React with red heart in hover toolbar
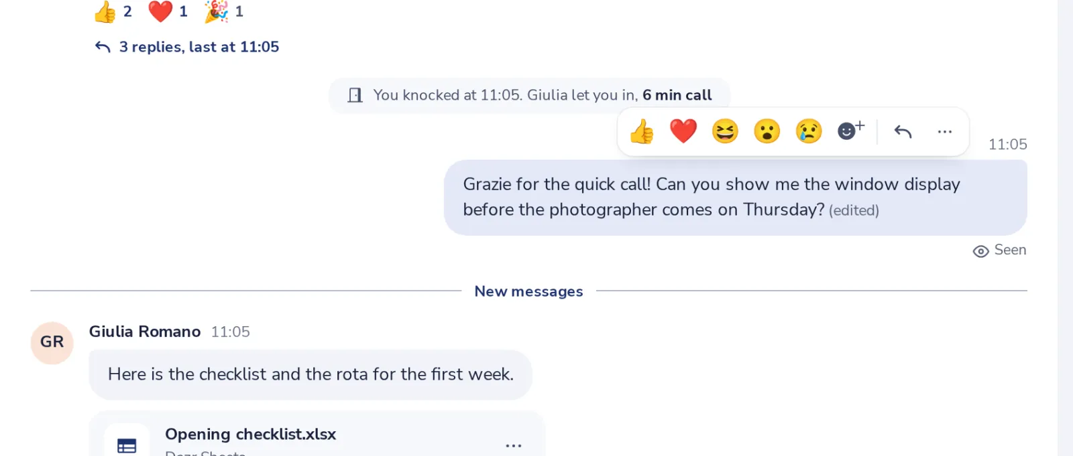Viewport: 1073px width, 456px height. [683, 131]
